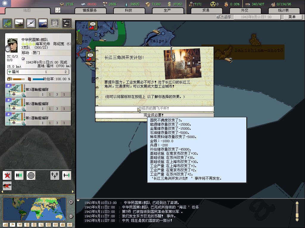Image resolution: width=305 pixels, height=228 pixels.
Task: Click the steel mill event photo
Action: (183, 64)
